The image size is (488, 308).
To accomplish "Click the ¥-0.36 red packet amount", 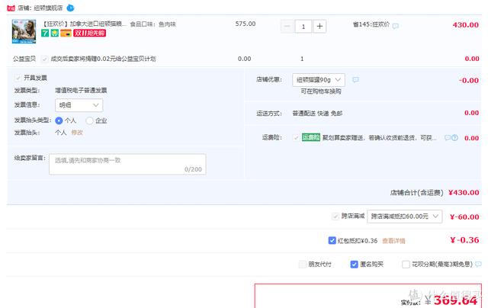I will pyautogui.click(x=464, y=240).
